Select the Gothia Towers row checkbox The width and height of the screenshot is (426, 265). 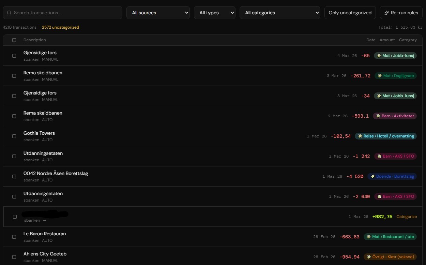(14, 136)
